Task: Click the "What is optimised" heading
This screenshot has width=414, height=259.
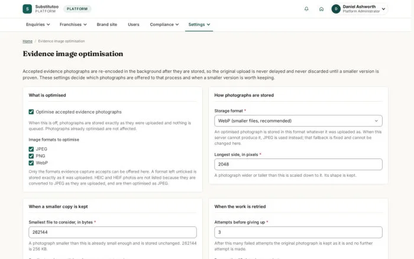Action: [x=47, y=95]
